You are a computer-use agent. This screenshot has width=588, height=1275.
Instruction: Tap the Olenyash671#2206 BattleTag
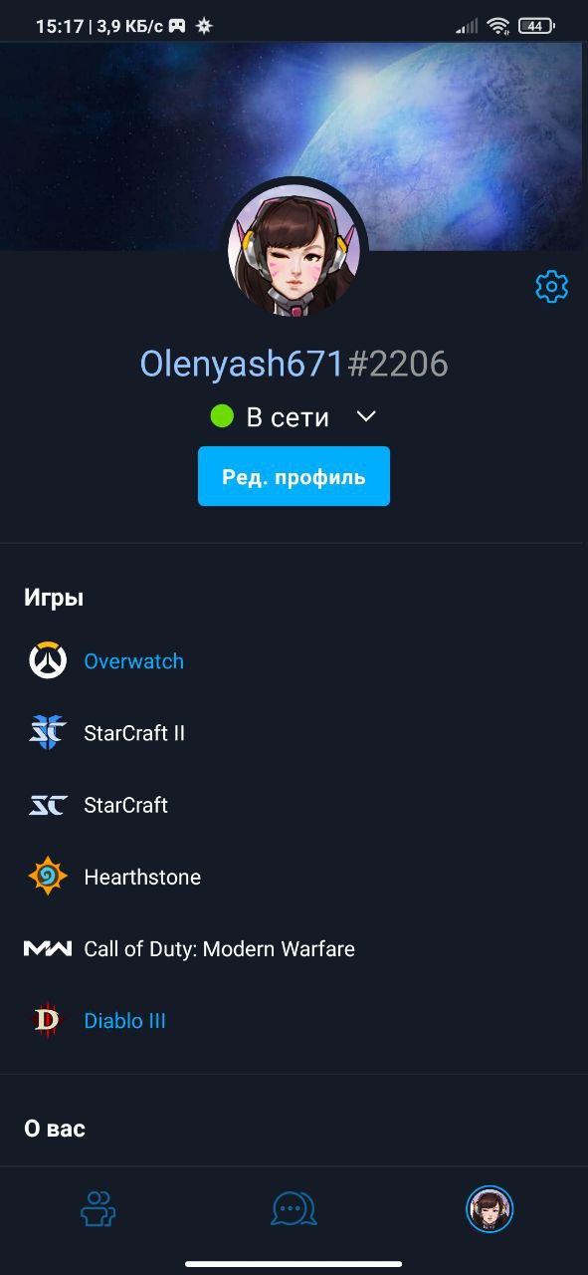click(294, 365)
